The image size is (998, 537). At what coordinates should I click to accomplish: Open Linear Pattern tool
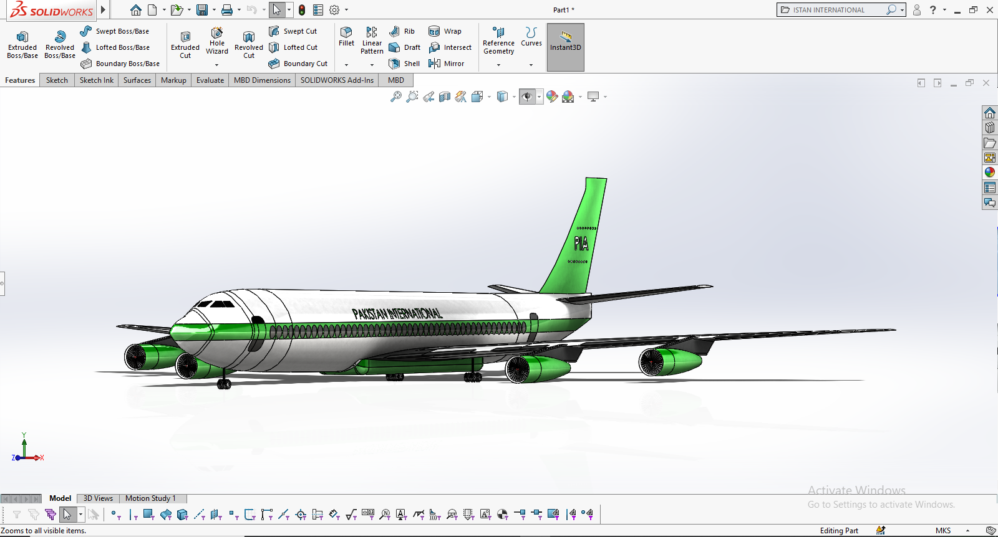[372, 40]
